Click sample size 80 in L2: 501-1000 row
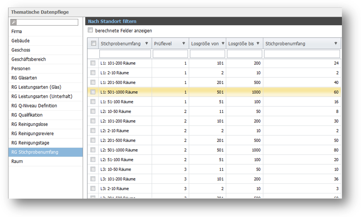 [x=336, y=150]
